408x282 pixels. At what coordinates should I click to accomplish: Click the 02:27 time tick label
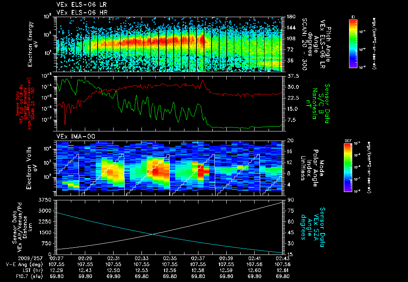pos(57,258)
